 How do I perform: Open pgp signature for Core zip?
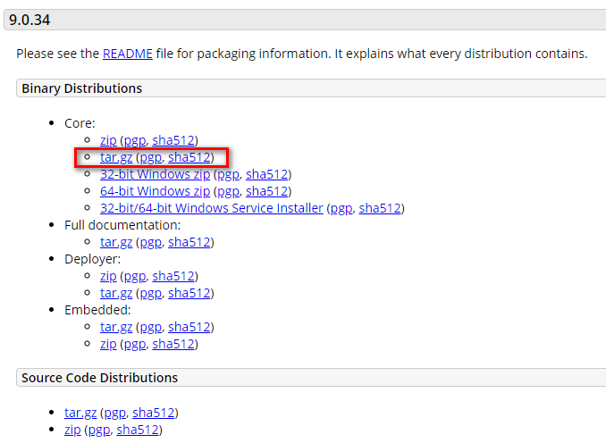point(134,140)
